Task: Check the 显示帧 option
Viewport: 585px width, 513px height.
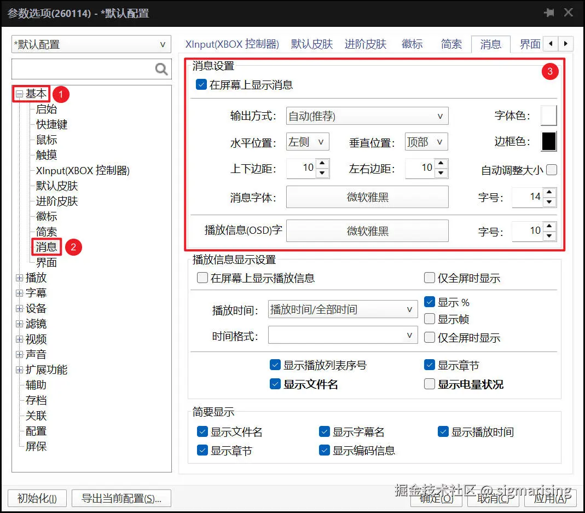Action: tap(430, 319)
